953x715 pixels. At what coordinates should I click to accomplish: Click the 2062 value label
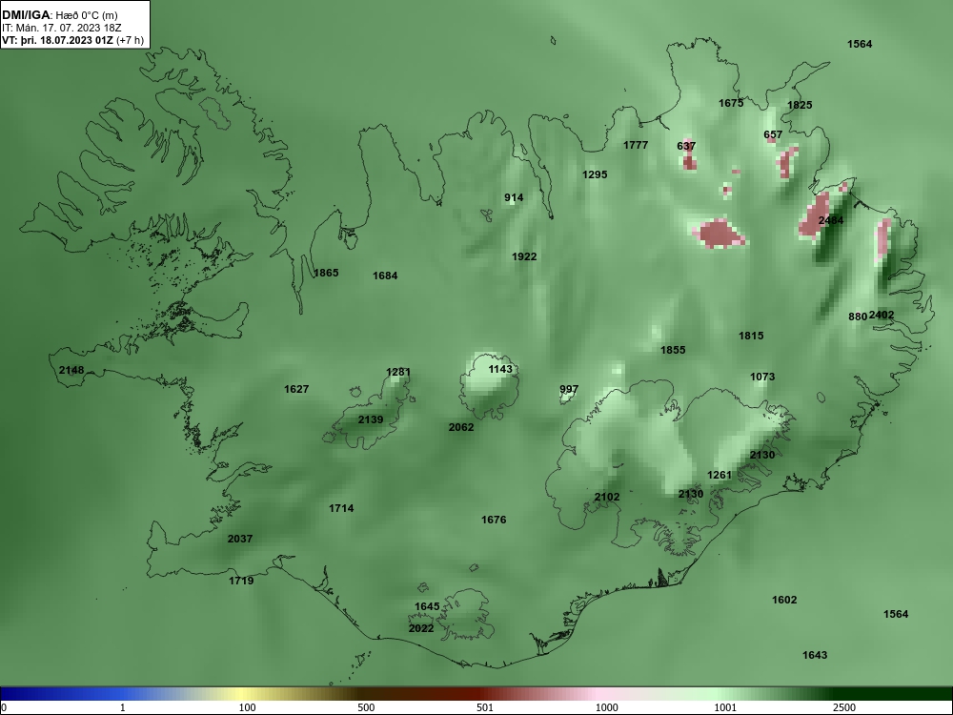461,427
